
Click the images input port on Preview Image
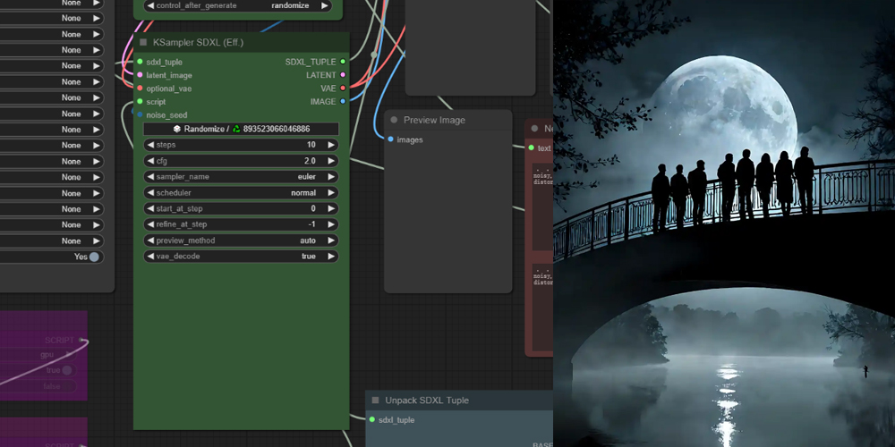pos(390,139)
